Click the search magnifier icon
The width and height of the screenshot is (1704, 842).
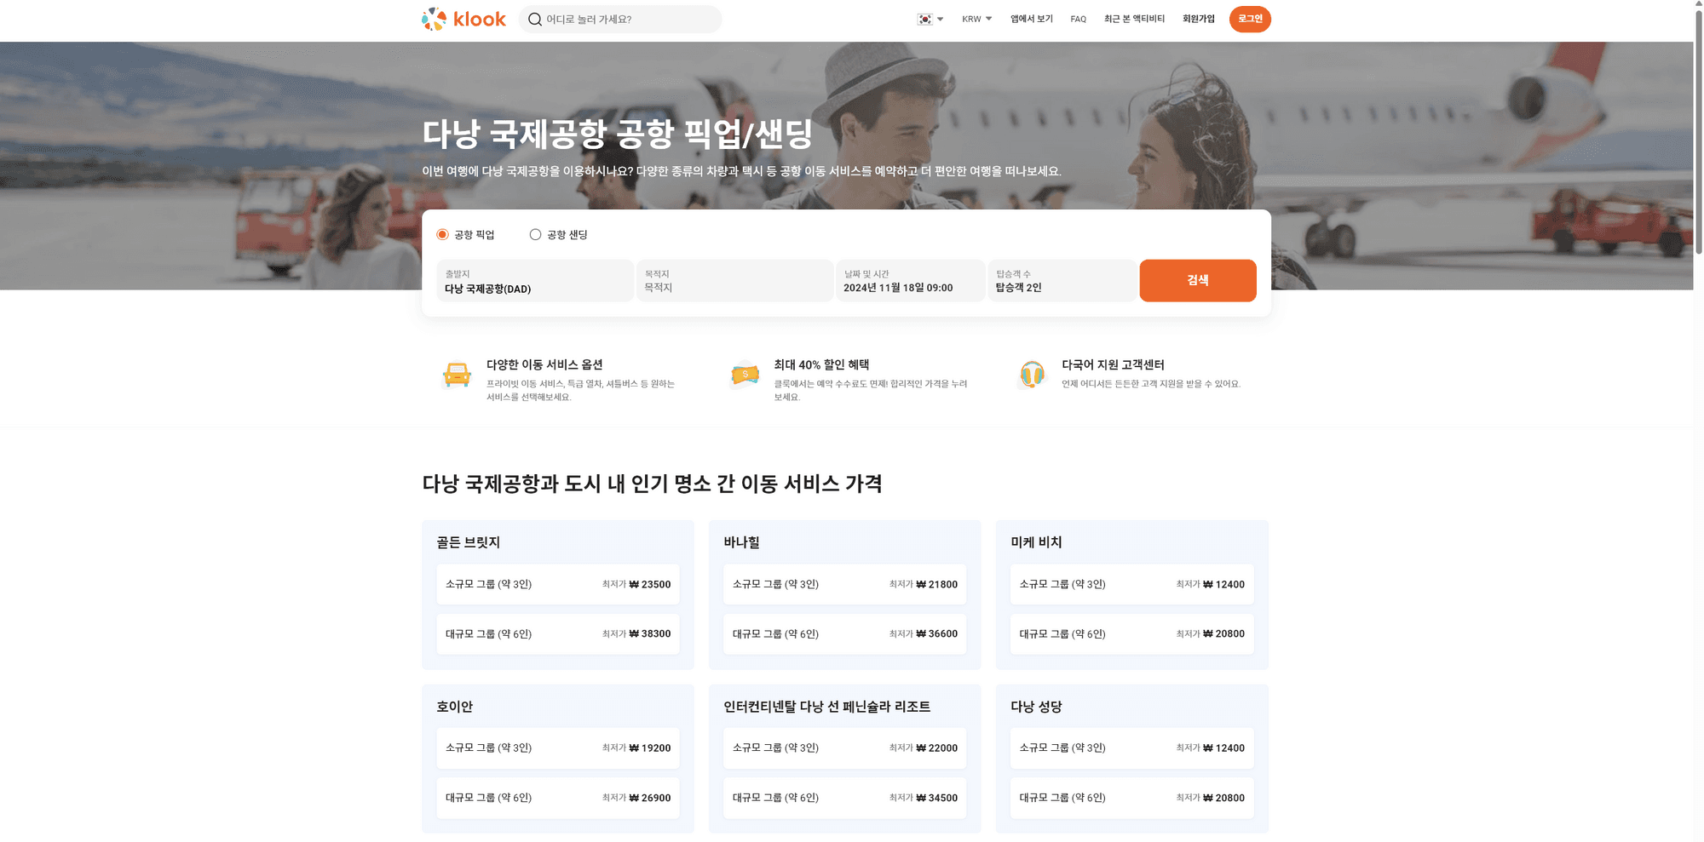pyautogui.click(x=534, y=20)
